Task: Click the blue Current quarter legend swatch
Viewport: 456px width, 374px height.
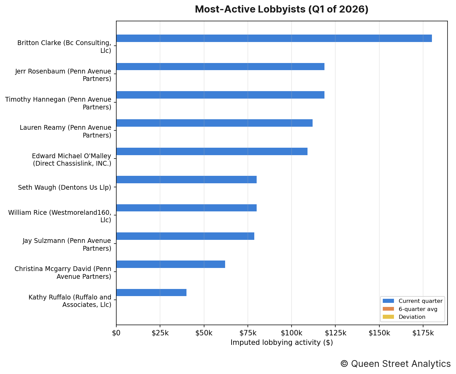Action: (388, 301)
